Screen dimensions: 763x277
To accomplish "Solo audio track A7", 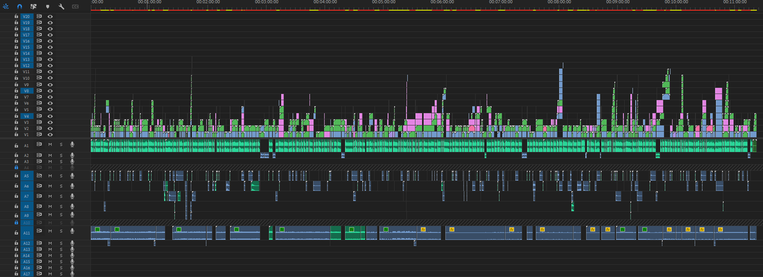I will tap(61, 196).
